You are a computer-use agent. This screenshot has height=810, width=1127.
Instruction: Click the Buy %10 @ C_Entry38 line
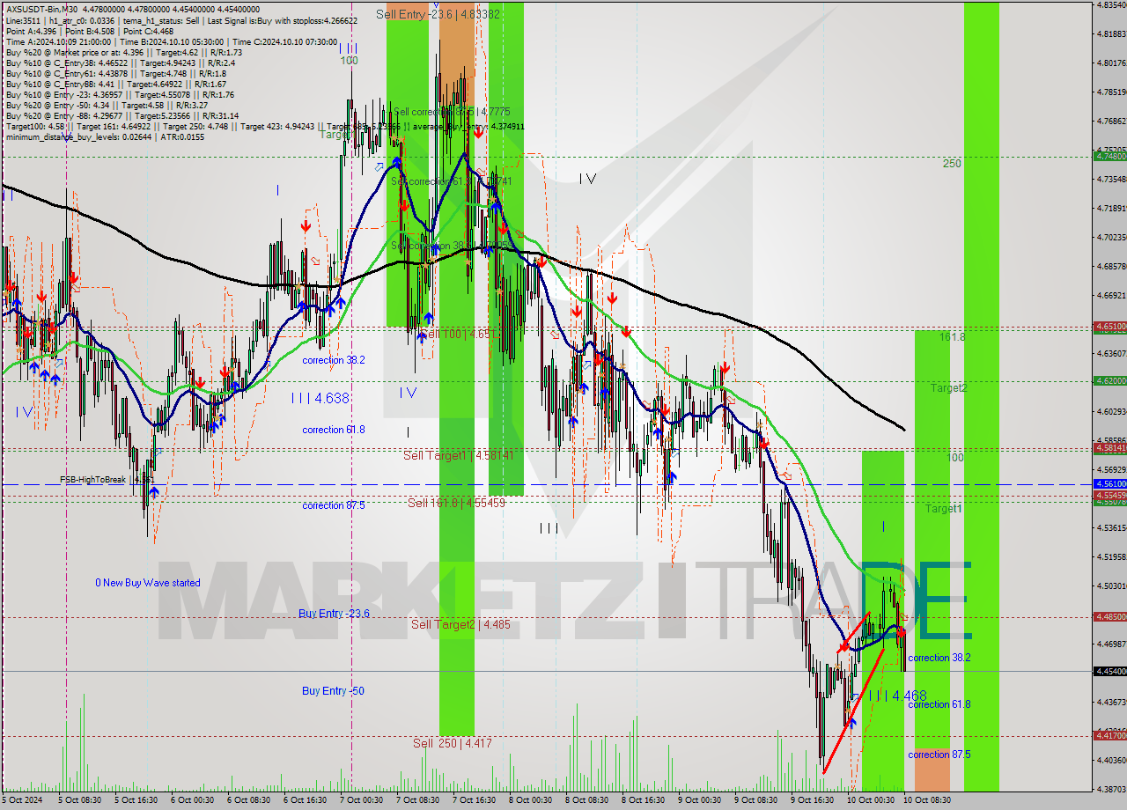click(120, 63)
